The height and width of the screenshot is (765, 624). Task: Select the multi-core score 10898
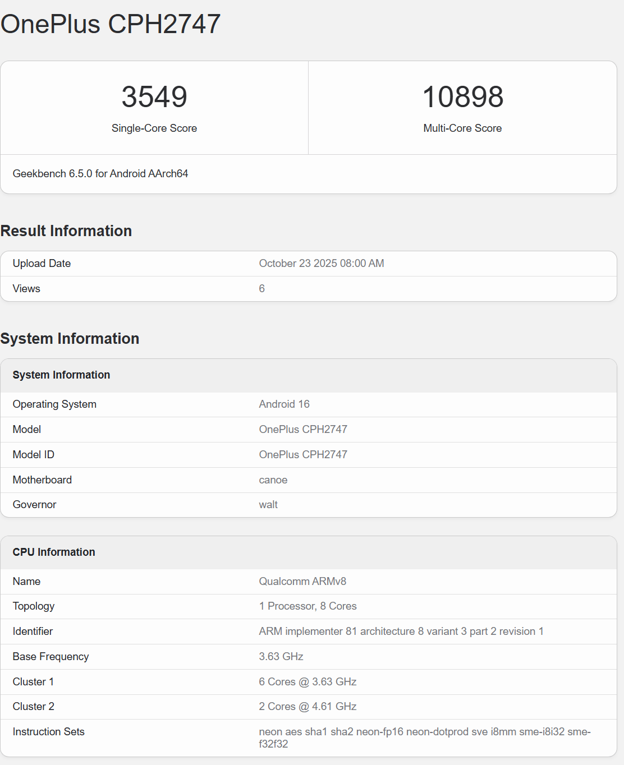point(462,96)
